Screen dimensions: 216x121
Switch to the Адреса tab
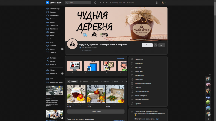pyautogui.click(x=84, y=82)
